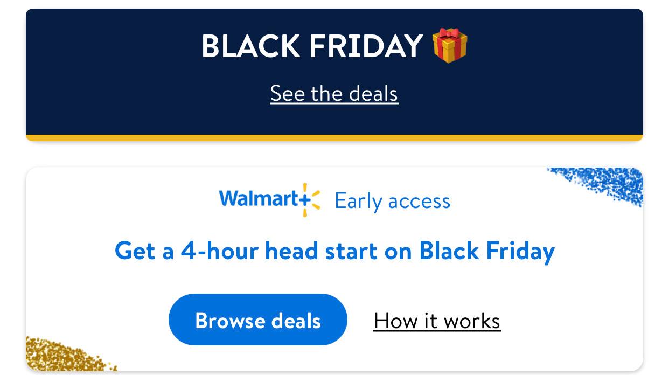Image resolution: width=669 pixels, height=375 pixels.
Task: Click the yellow Walmart spark icon
Action: tap(311, 200)
